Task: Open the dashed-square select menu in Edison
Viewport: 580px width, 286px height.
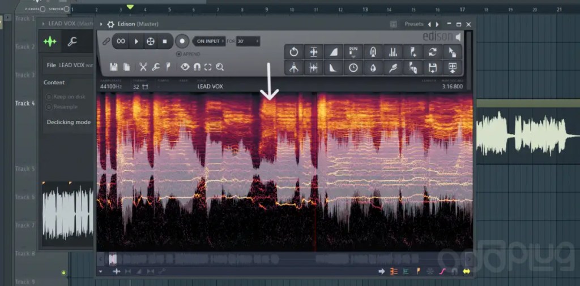Action: coord(208,67)
